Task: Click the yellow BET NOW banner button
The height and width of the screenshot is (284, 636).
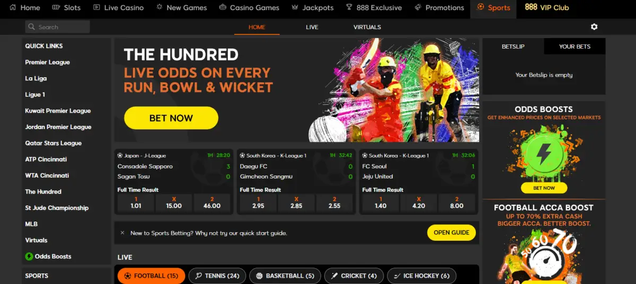Action: pos(171,118)
